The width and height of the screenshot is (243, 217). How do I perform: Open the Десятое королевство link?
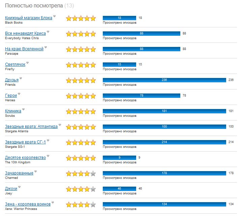[x=25, y=158]
